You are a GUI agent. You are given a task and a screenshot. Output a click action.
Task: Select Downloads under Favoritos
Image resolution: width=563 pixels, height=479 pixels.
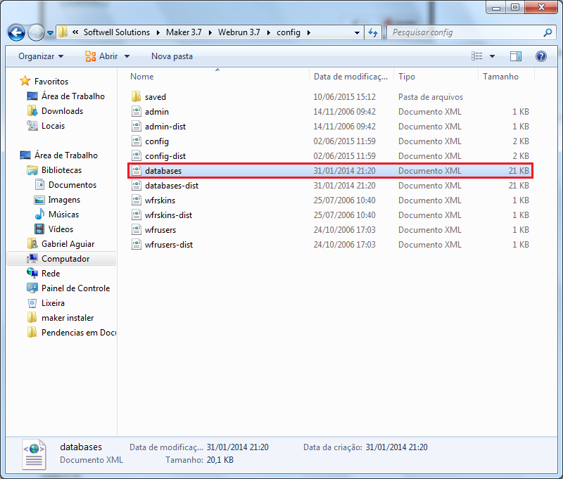coord(62,111)
